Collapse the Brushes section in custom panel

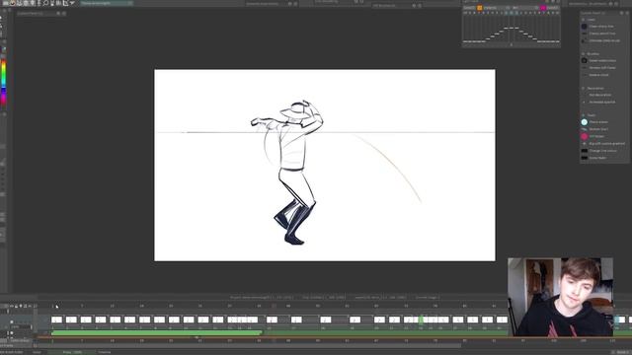click(583, 53)
